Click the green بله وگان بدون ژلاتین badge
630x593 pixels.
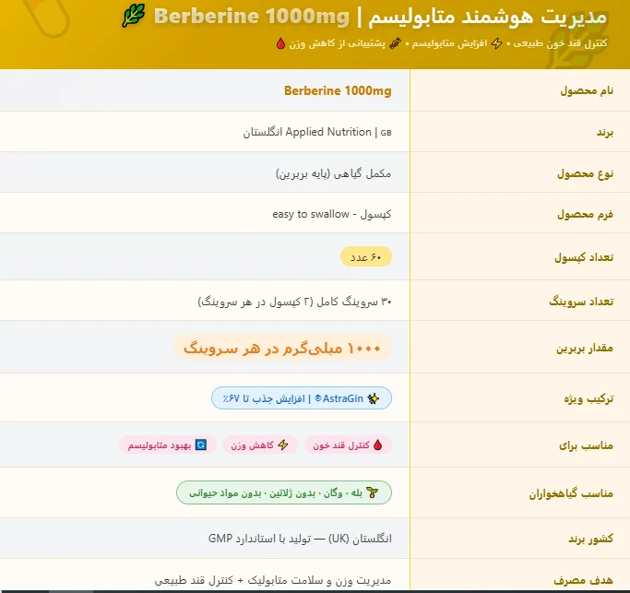coord(284,492)
